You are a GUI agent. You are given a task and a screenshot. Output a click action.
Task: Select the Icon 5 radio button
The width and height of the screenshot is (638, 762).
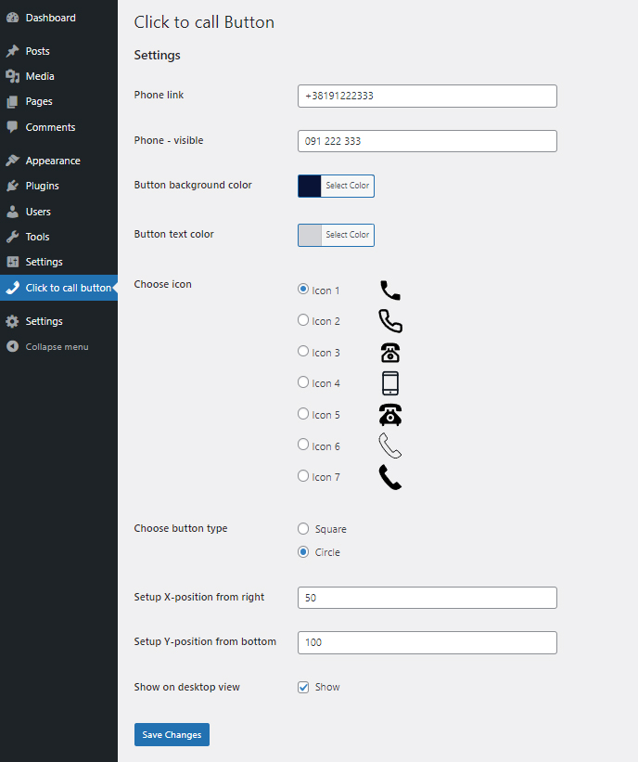(x=303, y=414)
